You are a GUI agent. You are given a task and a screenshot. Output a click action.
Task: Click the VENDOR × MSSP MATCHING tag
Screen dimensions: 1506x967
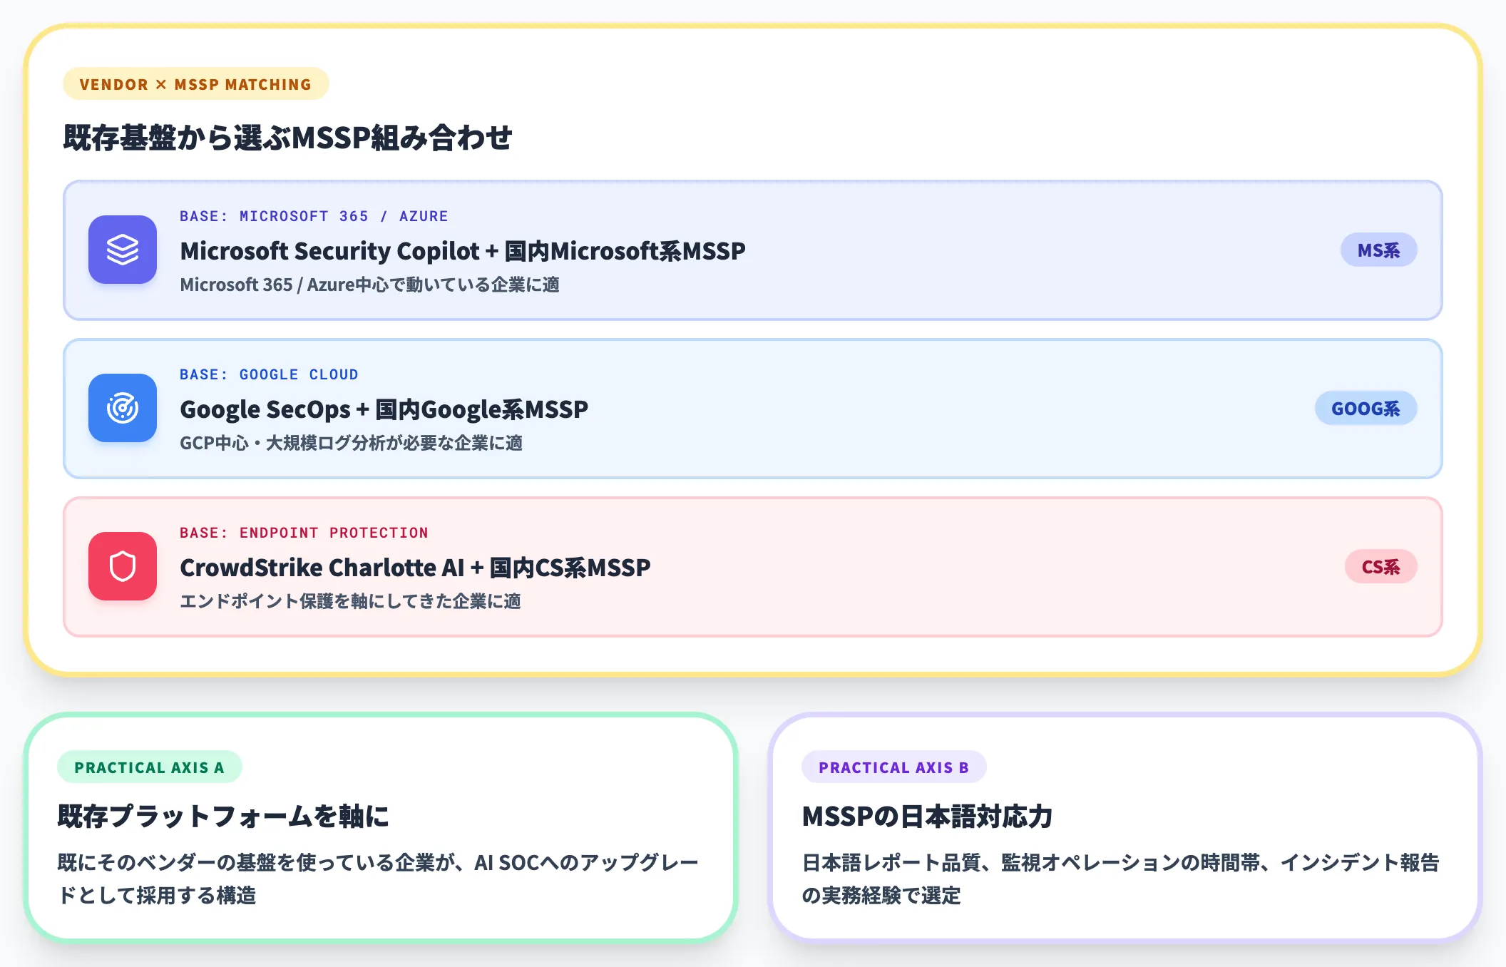[x=196, y=84]
